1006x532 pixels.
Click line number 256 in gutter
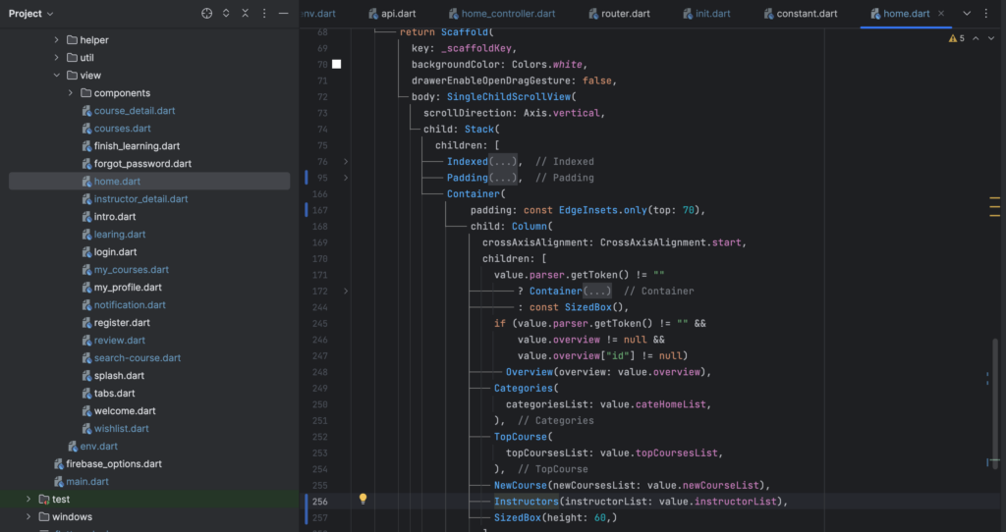pyautogui.click(x=319, y=502)
